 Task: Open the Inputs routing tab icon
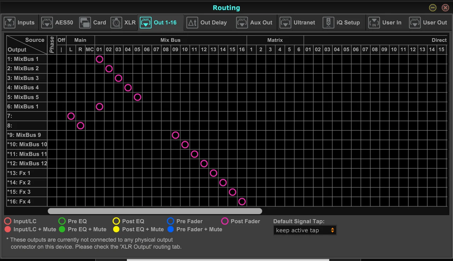coord(10,23)
